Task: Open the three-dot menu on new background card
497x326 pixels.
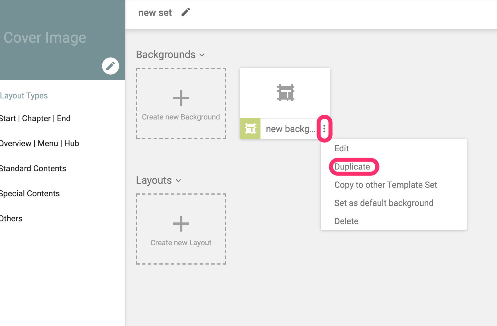Action: [x=324, y=129]
